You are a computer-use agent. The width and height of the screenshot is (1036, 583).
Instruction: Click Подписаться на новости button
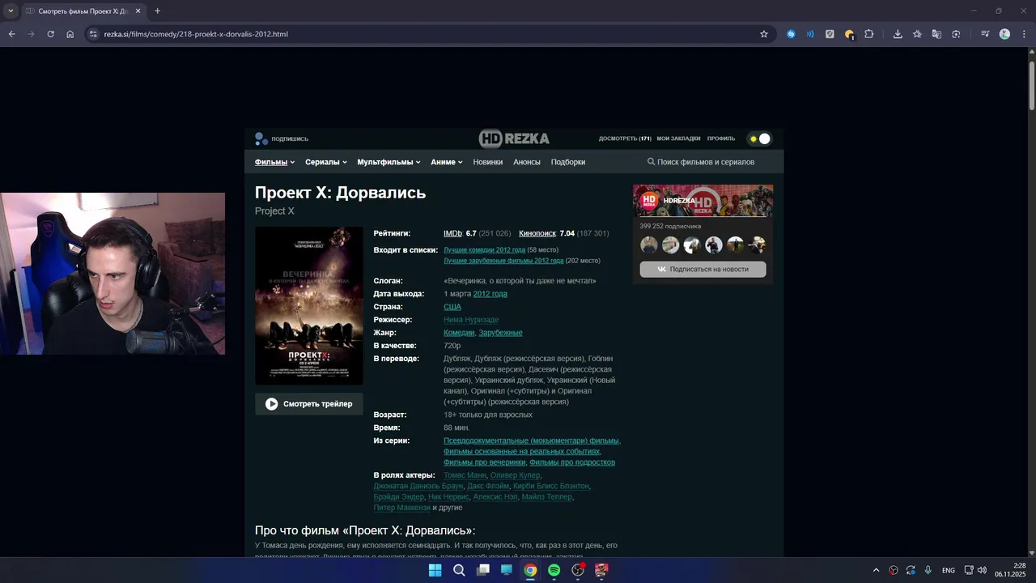pyautogui.click(x=703, y=269)
